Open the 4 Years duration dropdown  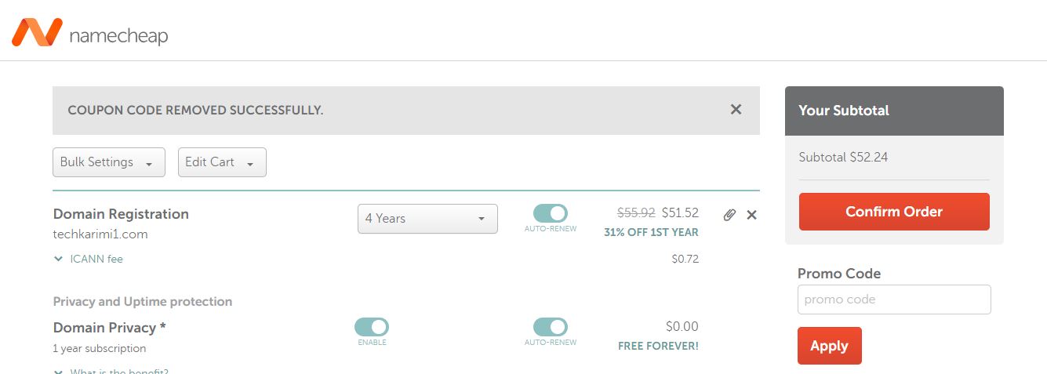pyautogui.click(x=427, y=219)
